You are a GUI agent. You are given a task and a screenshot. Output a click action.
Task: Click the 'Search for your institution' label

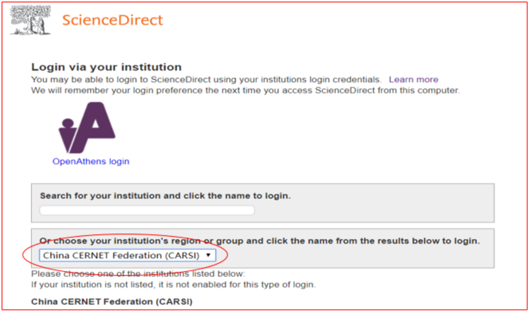click(x=165, y=196)
